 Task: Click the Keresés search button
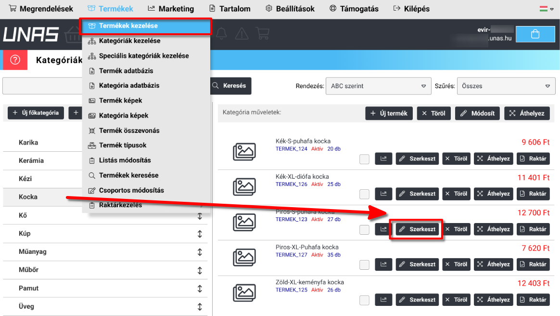click(230, 86)
